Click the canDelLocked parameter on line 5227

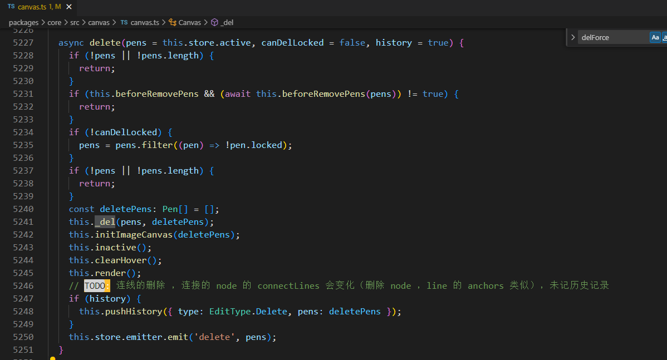click(x=292, y=43)
